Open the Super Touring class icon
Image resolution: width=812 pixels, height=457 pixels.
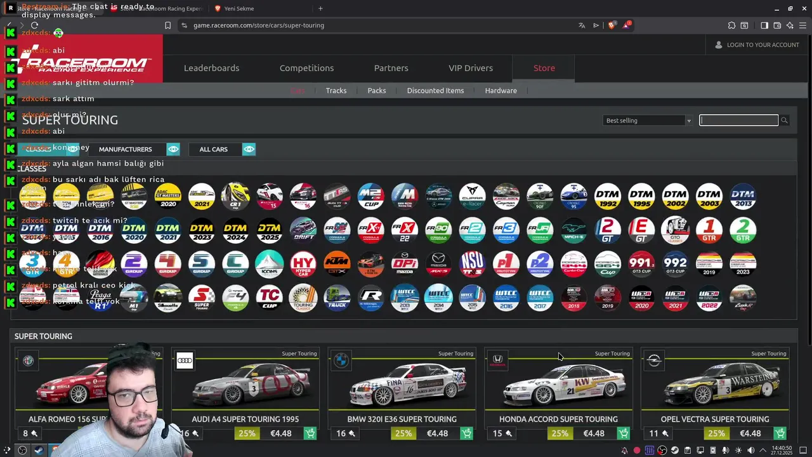click(202, 298)
